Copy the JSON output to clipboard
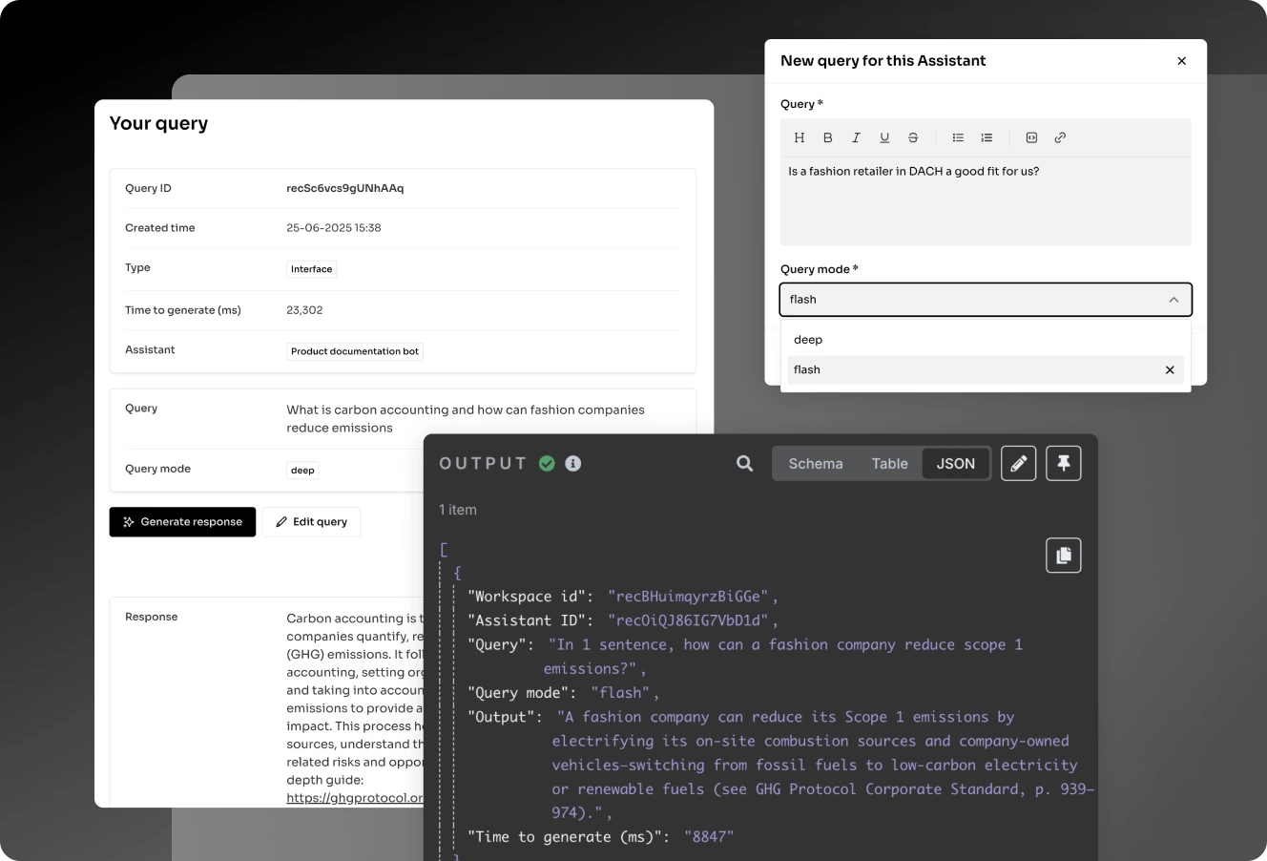 [x=1063, y=555]
